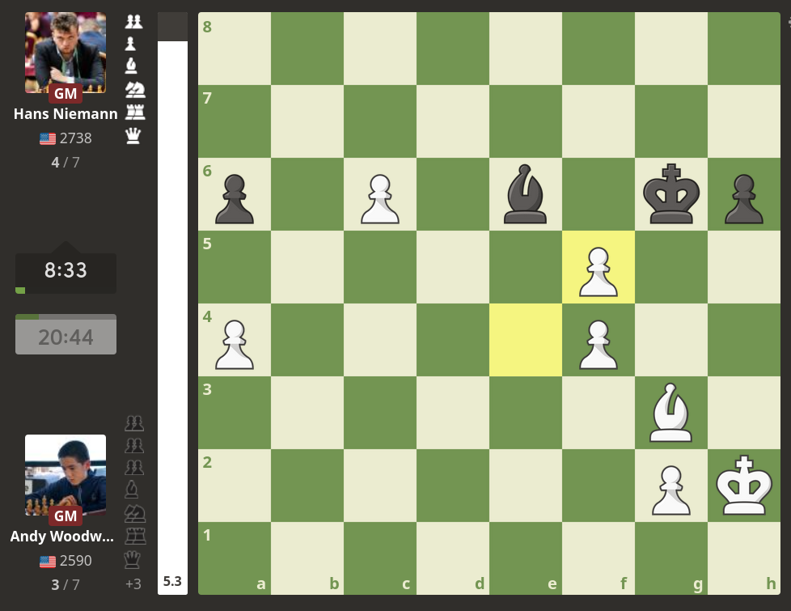Click Woodward's +3 material advantage
Screen dimensions: 791x611
pos(133,584)
